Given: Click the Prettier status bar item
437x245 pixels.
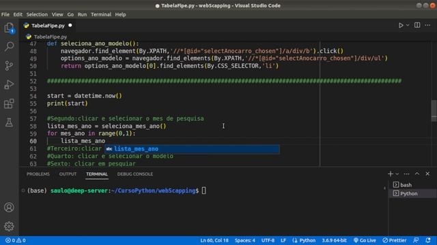Looking at the screenshot, I should [395, 240].
